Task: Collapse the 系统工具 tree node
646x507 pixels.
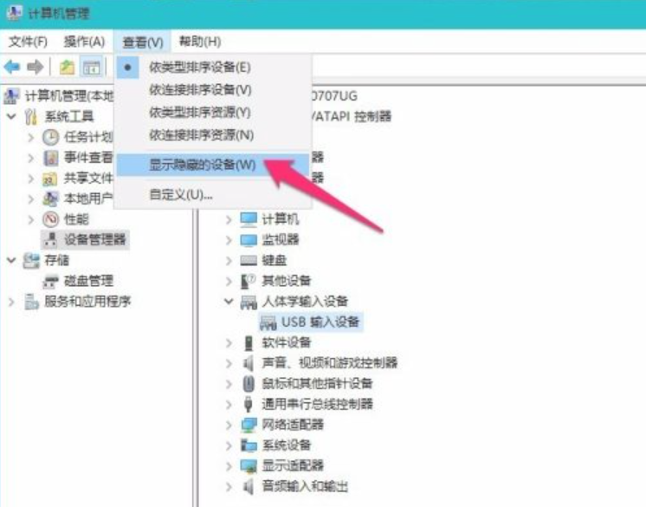Action: click(x=11, y=116)
